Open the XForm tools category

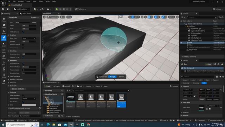pyautogui.click(x=4, y=32)
